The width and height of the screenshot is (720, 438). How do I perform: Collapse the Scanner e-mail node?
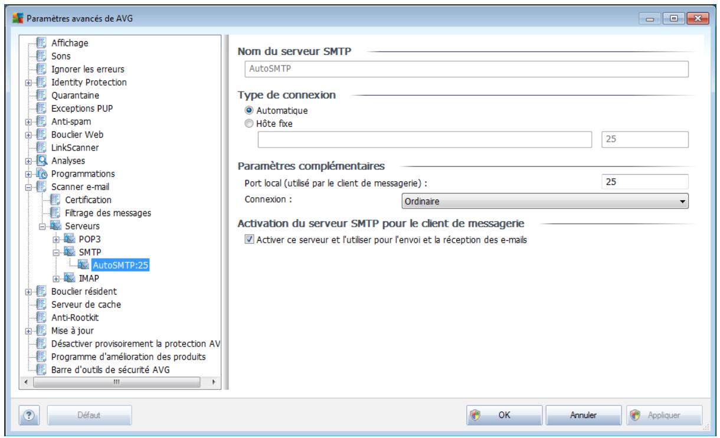28,187
